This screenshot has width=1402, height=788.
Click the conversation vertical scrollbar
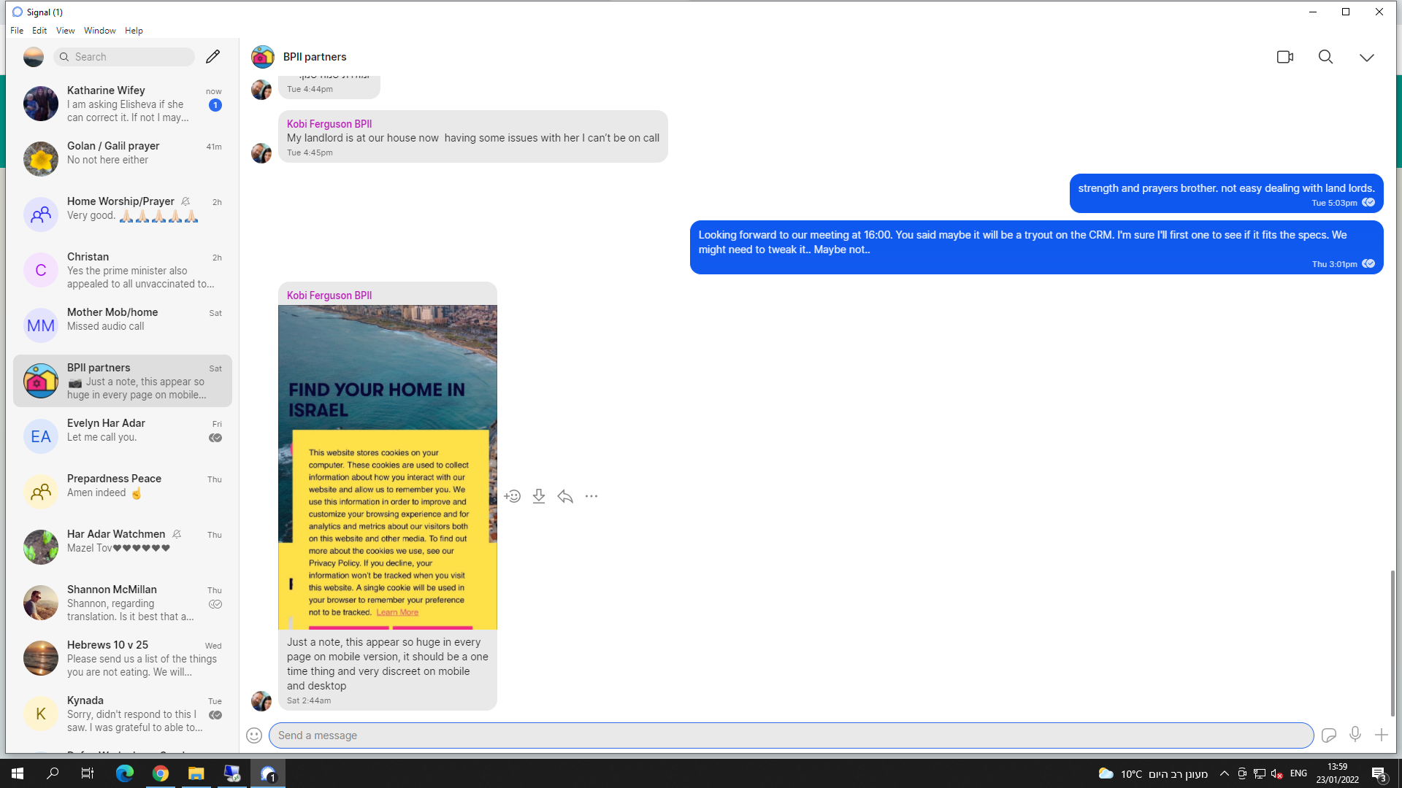point(1393,642)
